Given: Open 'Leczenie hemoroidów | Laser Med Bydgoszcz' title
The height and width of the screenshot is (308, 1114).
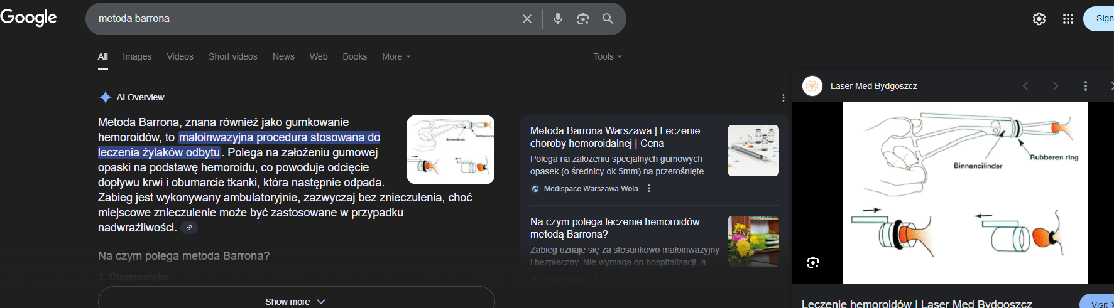Looking at the screenshot, I should point(917,304).
